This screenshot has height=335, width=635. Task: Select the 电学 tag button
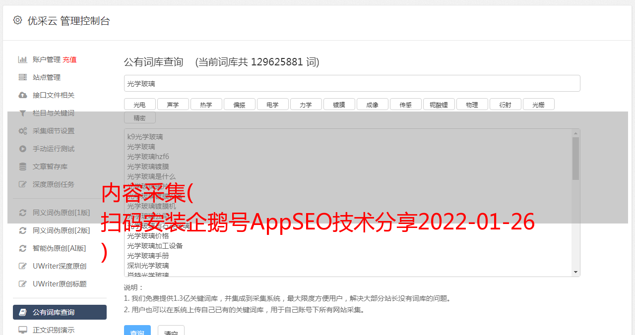pyautogui.click(x=272, y=104)
